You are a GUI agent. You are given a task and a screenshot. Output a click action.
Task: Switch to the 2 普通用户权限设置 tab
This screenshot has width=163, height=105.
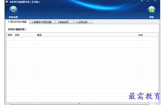42,22
